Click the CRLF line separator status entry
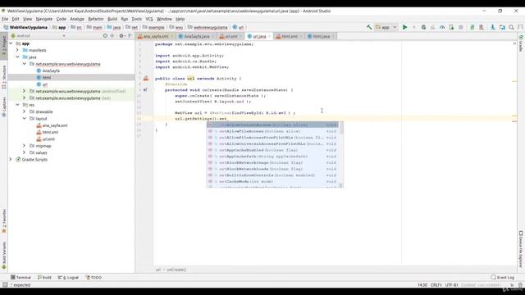Image resolution: width=525 pixels, height=295 pixels. point(436,285)
